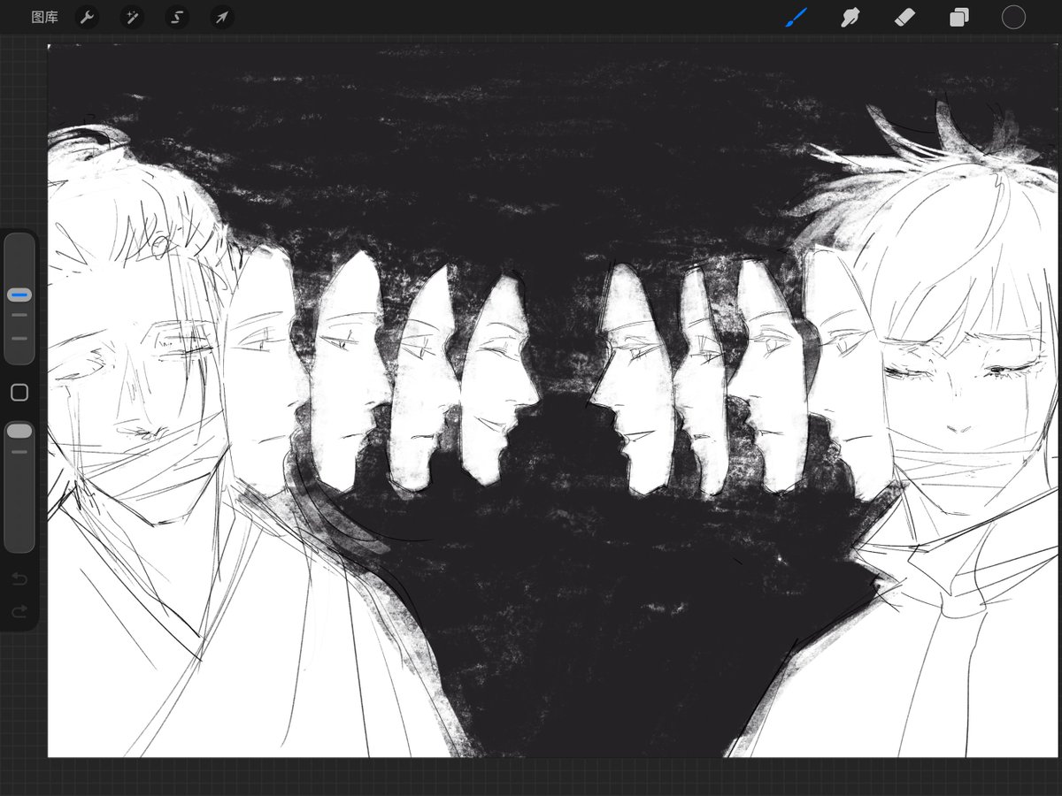Activate the Selection S-ribbon tool

pyautogui.click(x=177, y=17)
